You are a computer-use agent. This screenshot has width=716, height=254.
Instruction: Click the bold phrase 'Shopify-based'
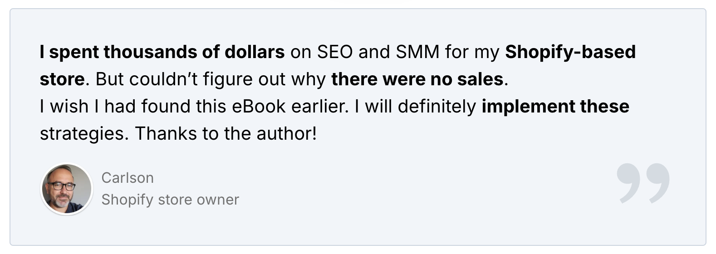click(570, 53)
